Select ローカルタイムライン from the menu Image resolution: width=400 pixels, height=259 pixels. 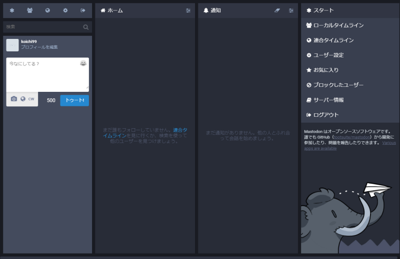(x=338, y=25)
